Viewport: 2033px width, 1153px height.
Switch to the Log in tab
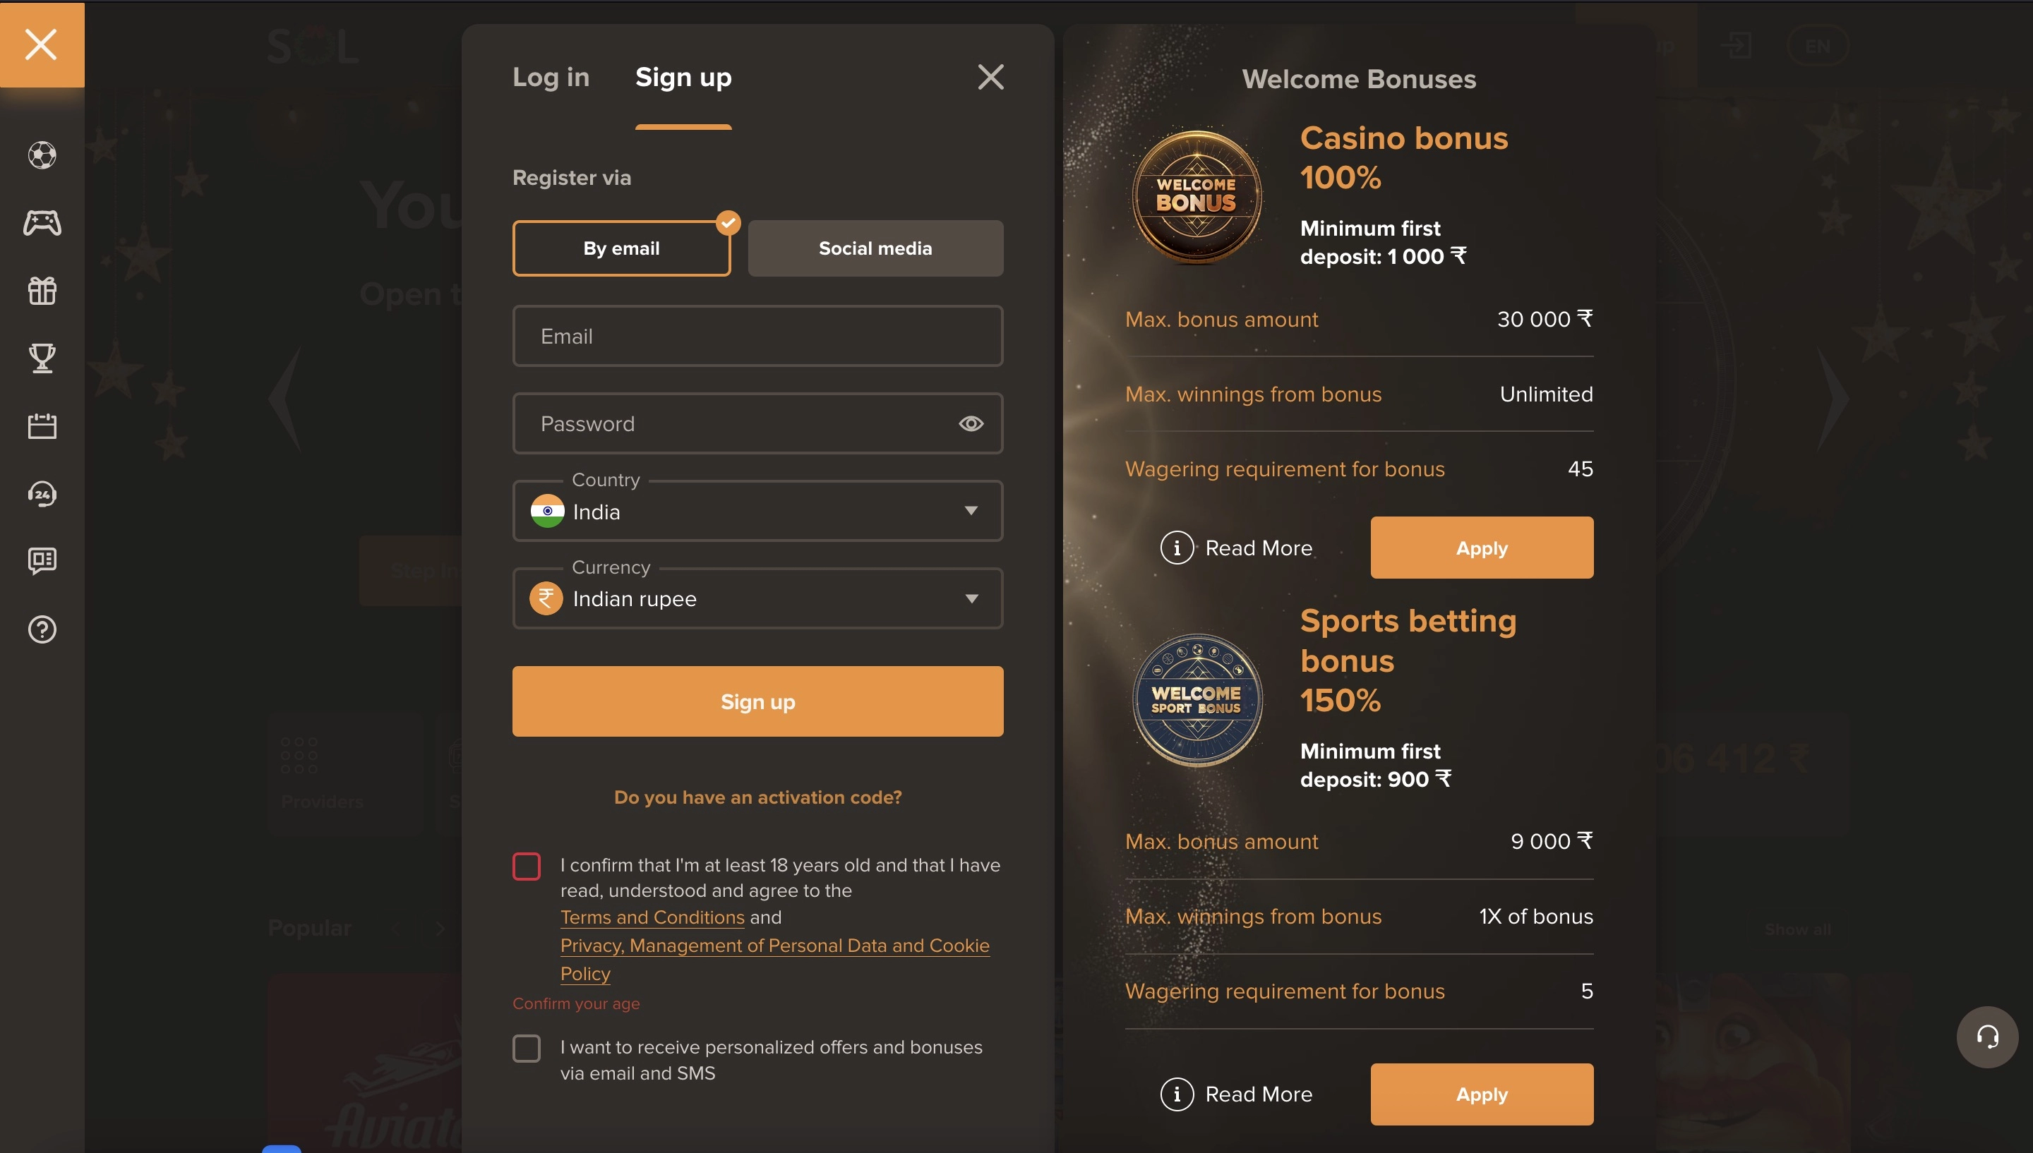click(x=551, y=77)
